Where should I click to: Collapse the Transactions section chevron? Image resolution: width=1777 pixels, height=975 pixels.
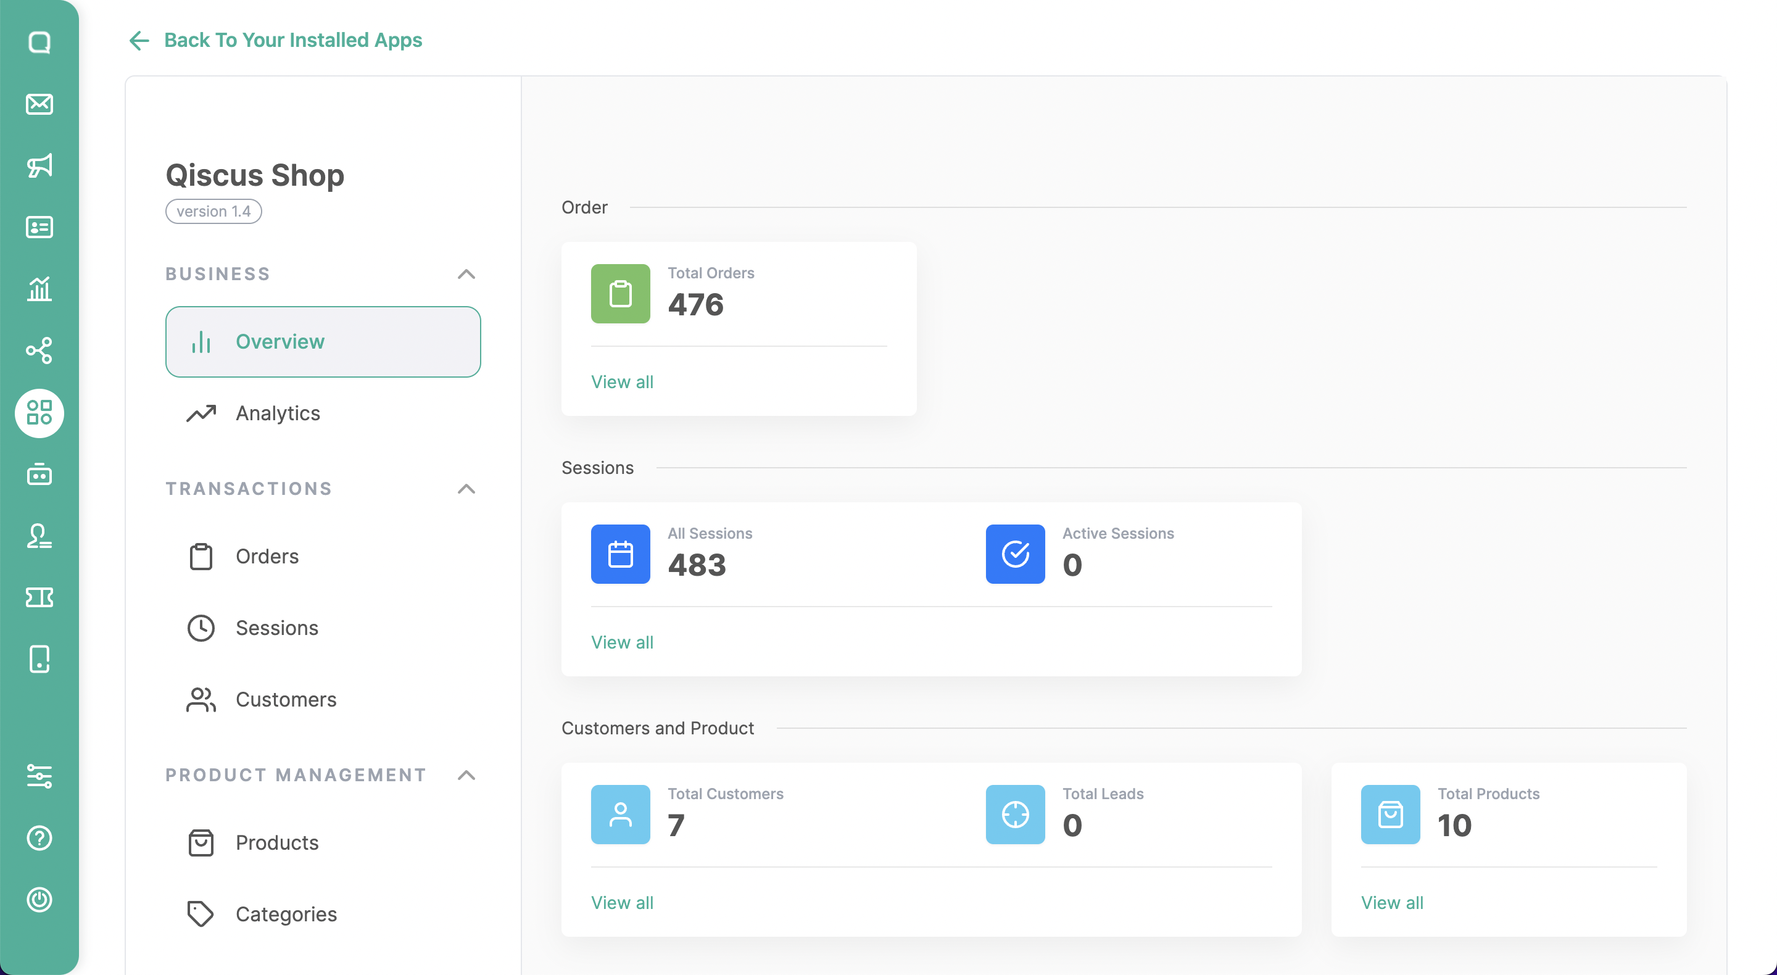point(466,489)
